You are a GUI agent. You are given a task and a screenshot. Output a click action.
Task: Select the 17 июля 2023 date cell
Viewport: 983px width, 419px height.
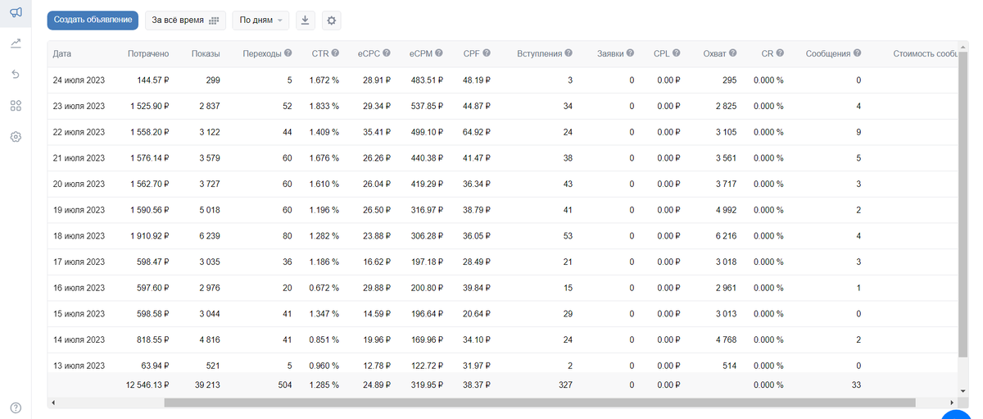click(79, 262)
